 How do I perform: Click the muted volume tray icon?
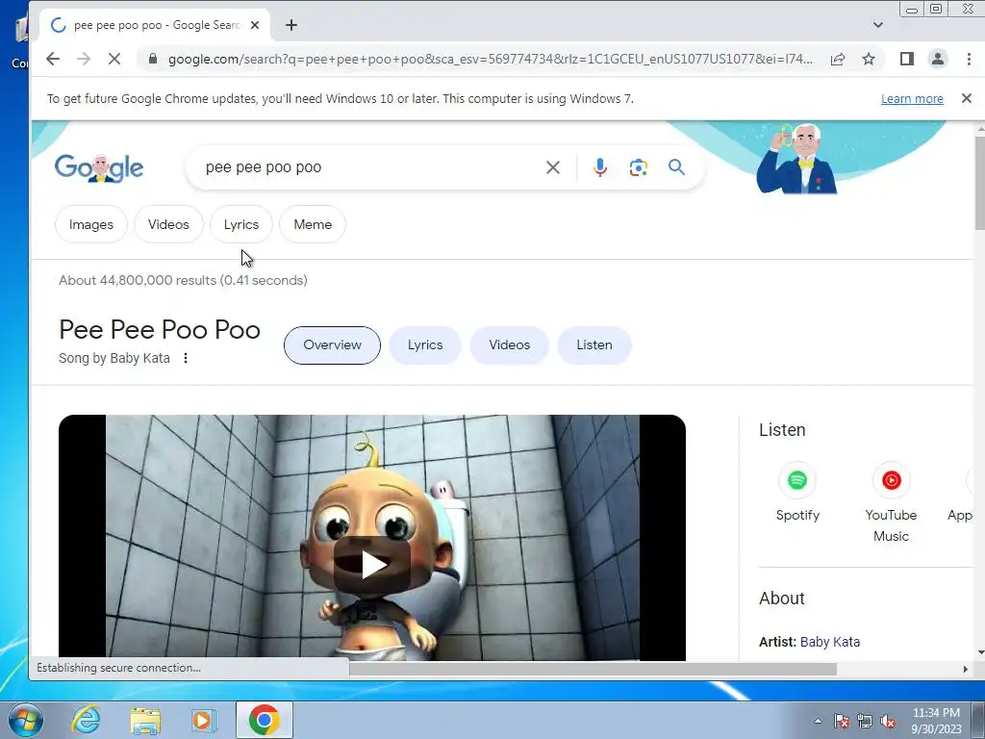point(888,721)
